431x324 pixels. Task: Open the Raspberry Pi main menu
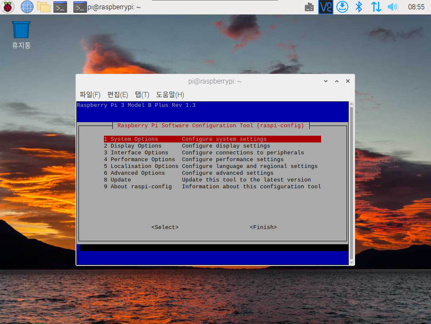coord(7,7)
